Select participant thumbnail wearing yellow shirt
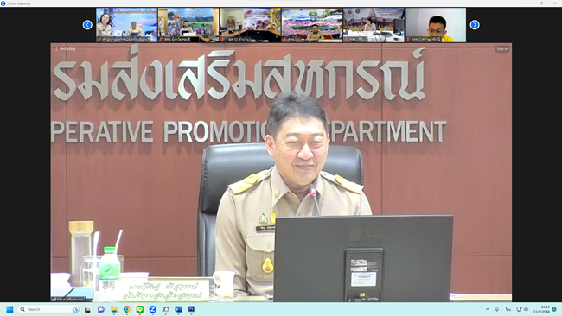This screenshot has height=316, width=562. pyautogui.click(x=436, y=25)
